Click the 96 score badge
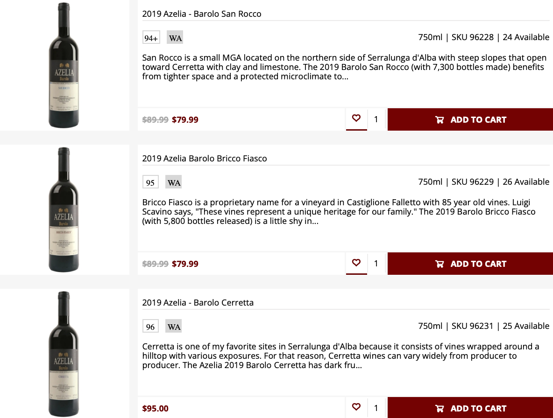The image size is (553, 418). [150, 327]
